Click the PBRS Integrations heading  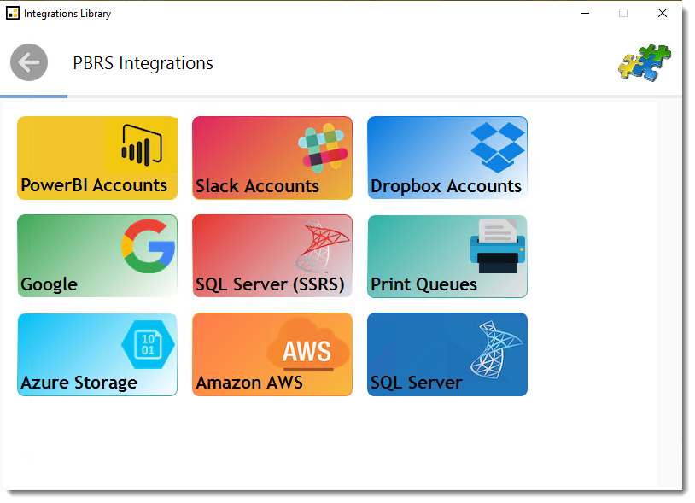click(x=143, y=63)
